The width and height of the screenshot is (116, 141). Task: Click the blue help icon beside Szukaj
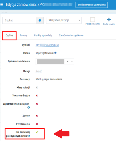tap(40, 20)
